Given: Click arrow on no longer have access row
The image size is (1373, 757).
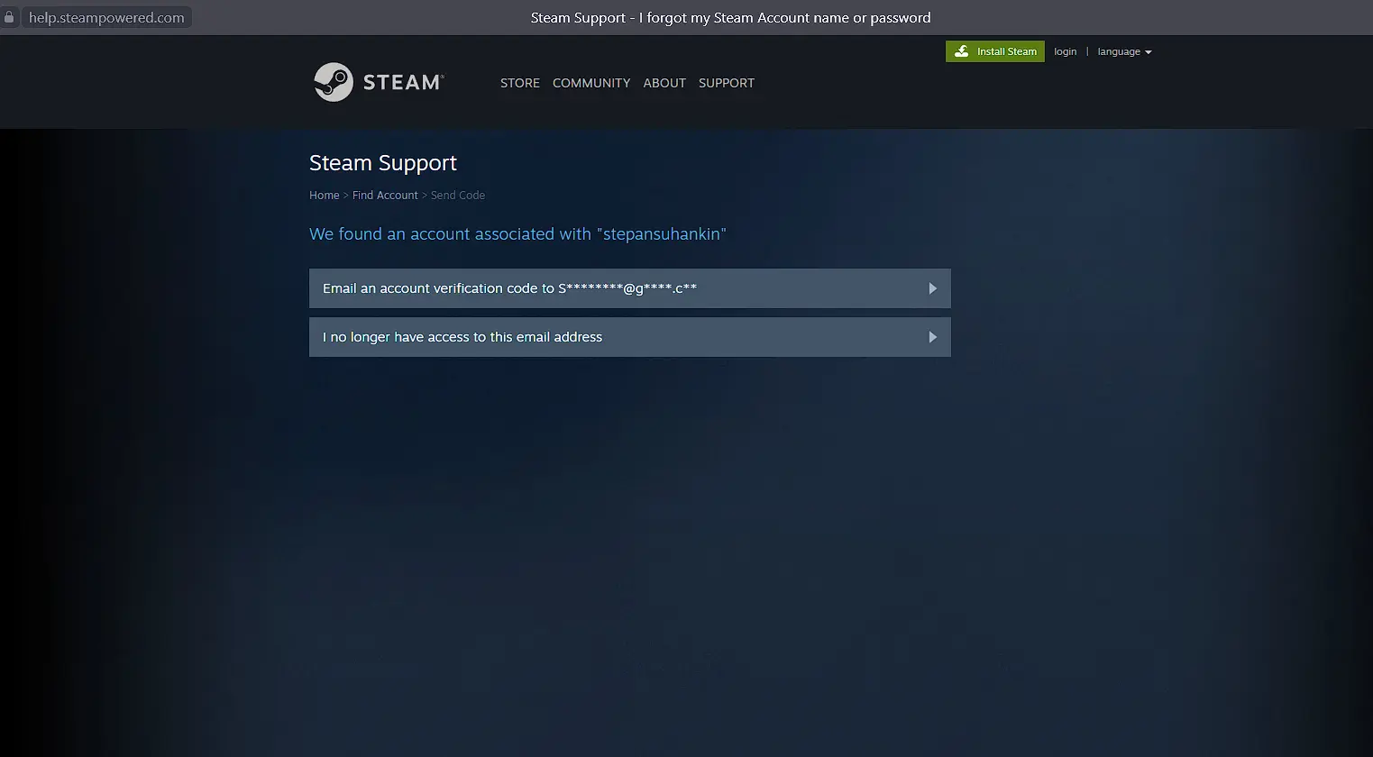Looking at the screenshot, I should click(932, 337).
